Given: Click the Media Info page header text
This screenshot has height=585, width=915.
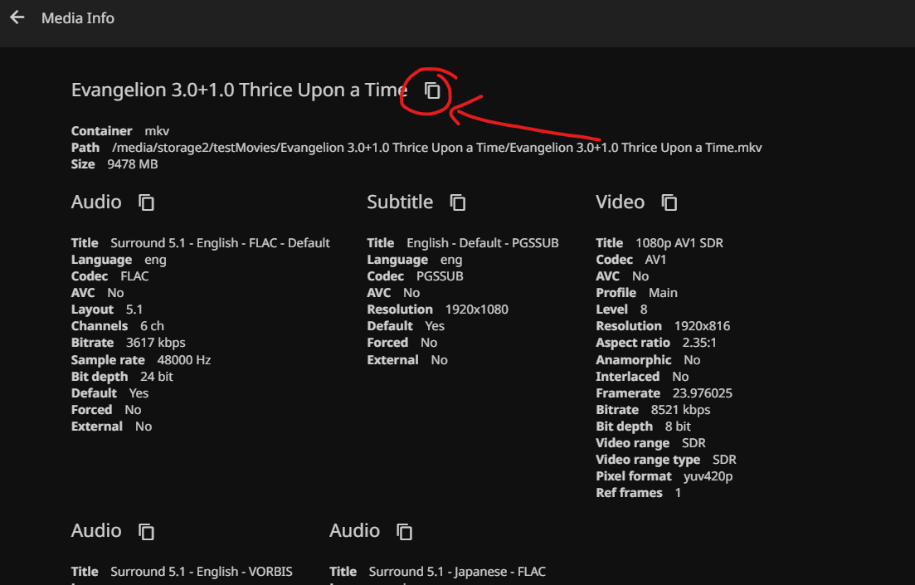Looking at the screenshot, I should 78,17.
